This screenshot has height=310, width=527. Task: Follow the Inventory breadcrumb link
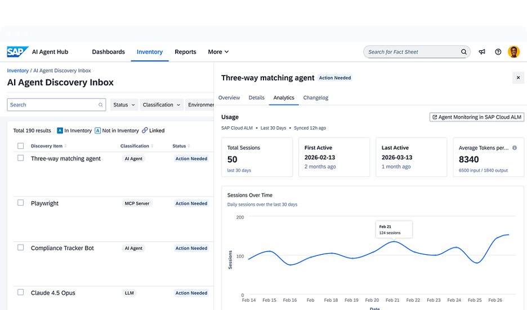(18, 70)
